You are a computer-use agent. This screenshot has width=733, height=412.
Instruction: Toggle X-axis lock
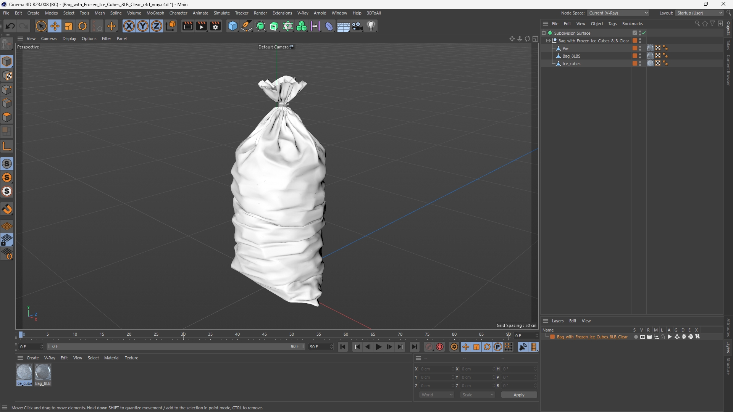point(129,26)
